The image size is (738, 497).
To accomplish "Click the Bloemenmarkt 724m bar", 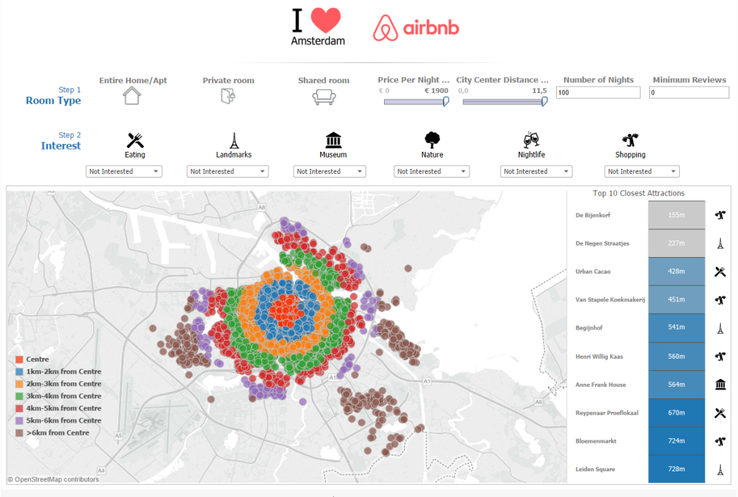I will [x=676, y=441].
